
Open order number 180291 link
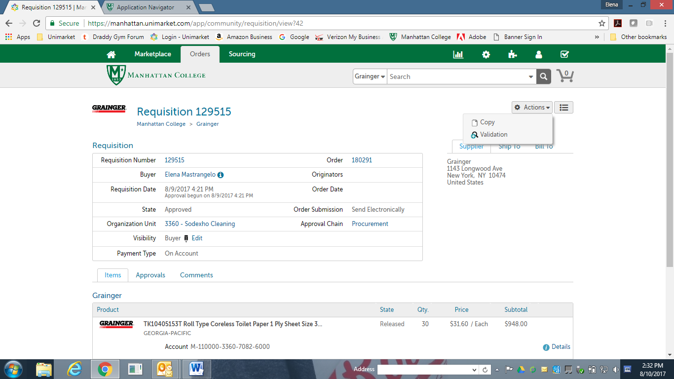[x=362, y=160]
